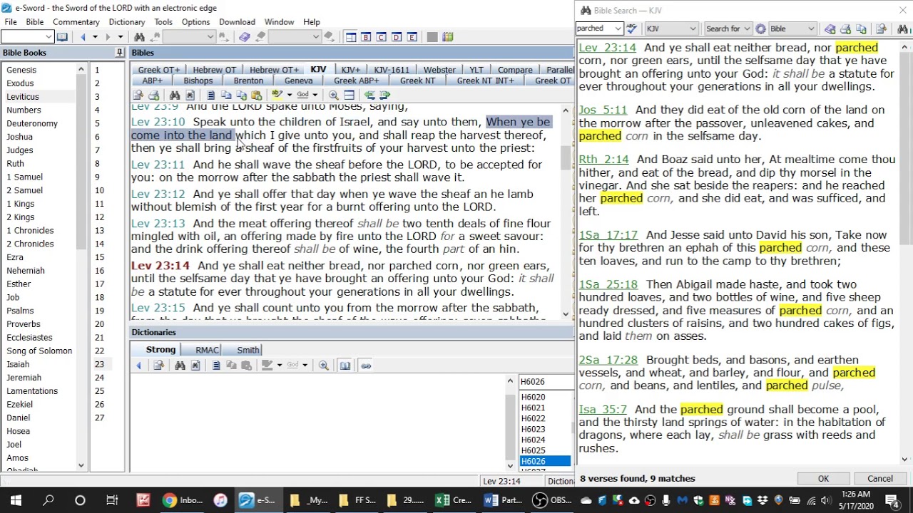Select the first window layout icon
The image size is (913, 513).
click(350, 37)
